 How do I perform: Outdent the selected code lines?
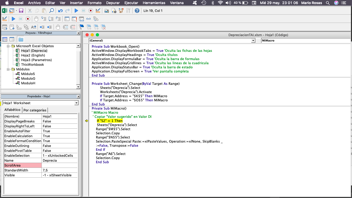point(49,27)
